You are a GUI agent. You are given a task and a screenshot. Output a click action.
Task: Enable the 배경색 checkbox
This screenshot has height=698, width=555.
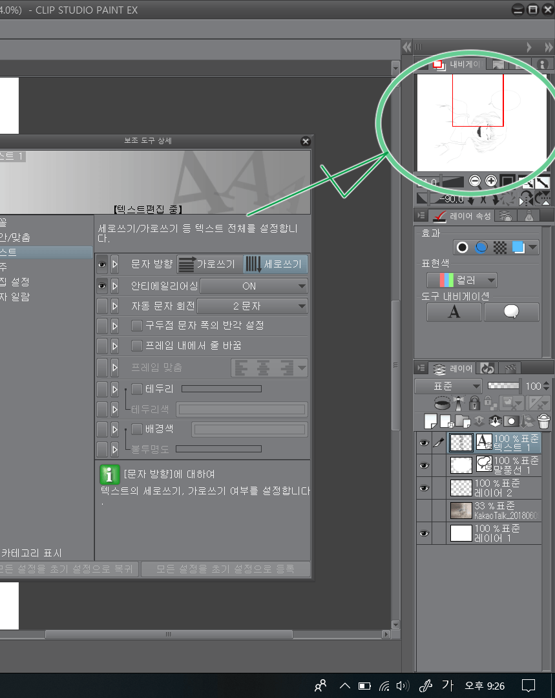click(x=136, y=429)
